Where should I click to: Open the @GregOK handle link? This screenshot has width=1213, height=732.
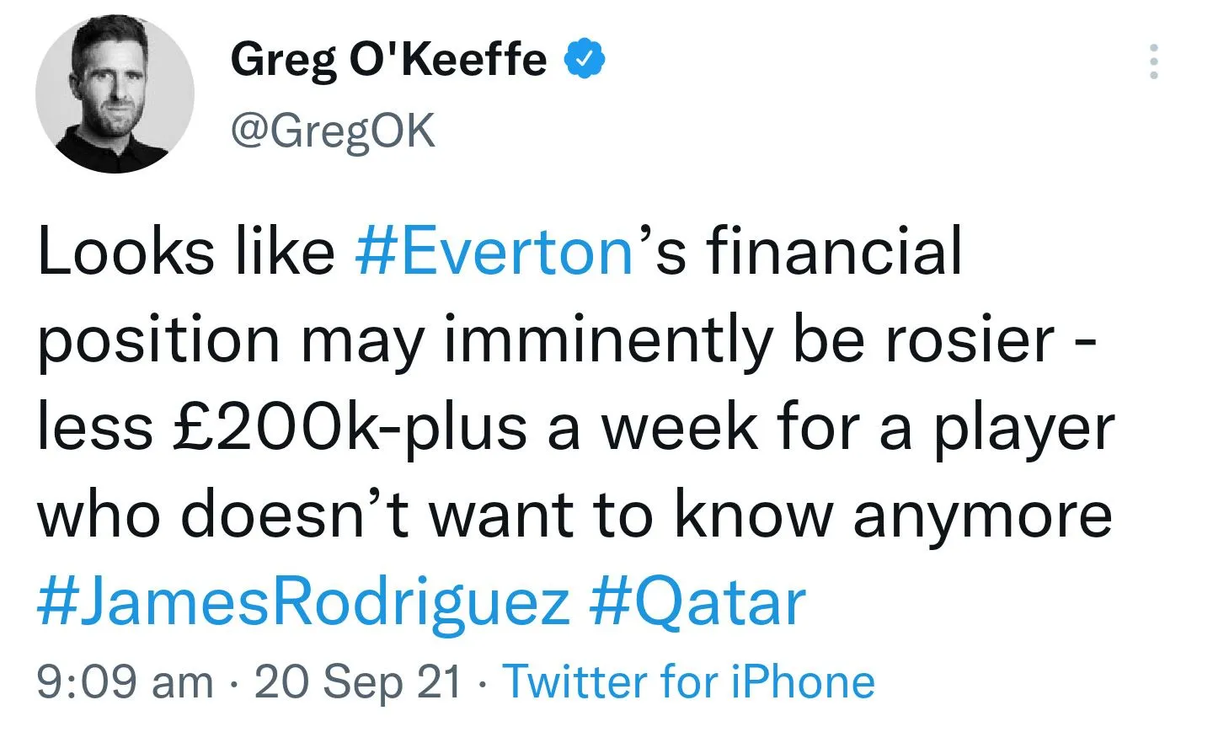coord(333,131)
